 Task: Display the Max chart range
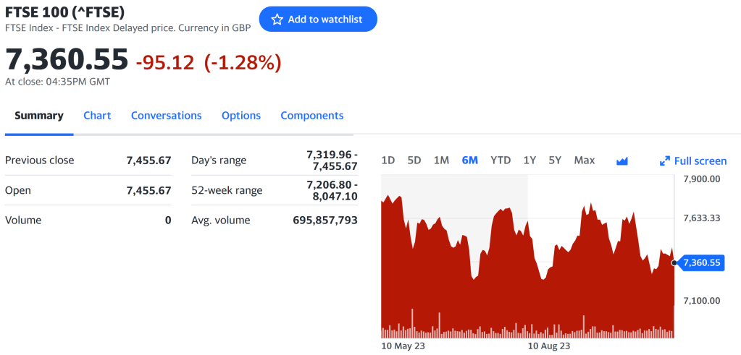584,161
